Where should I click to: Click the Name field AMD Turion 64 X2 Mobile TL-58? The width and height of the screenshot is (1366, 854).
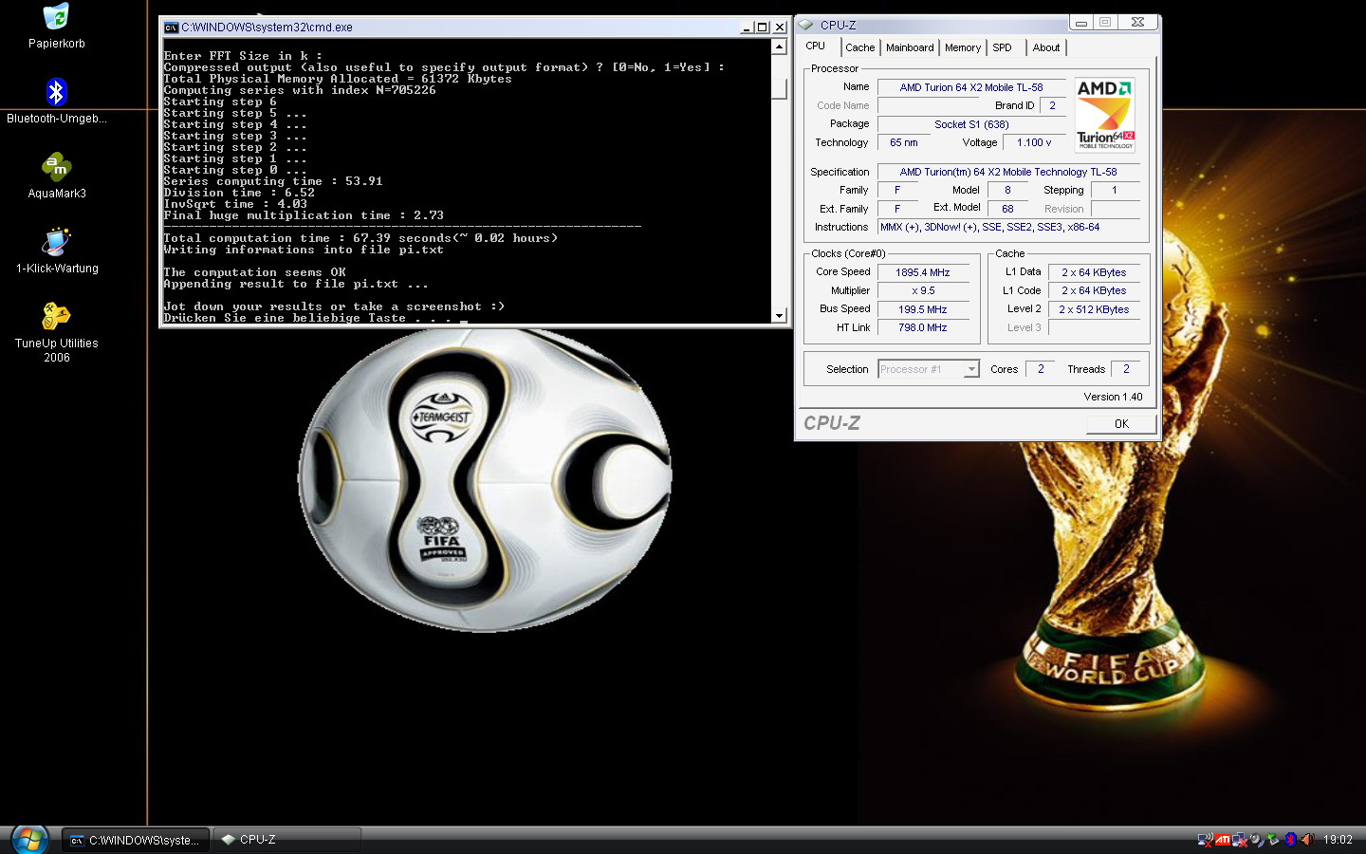[971, 87]
